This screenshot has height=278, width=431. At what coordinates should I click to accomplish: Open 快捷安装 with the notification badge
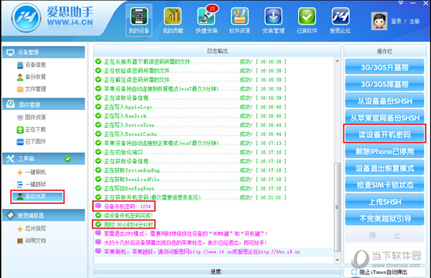[206, 20]
